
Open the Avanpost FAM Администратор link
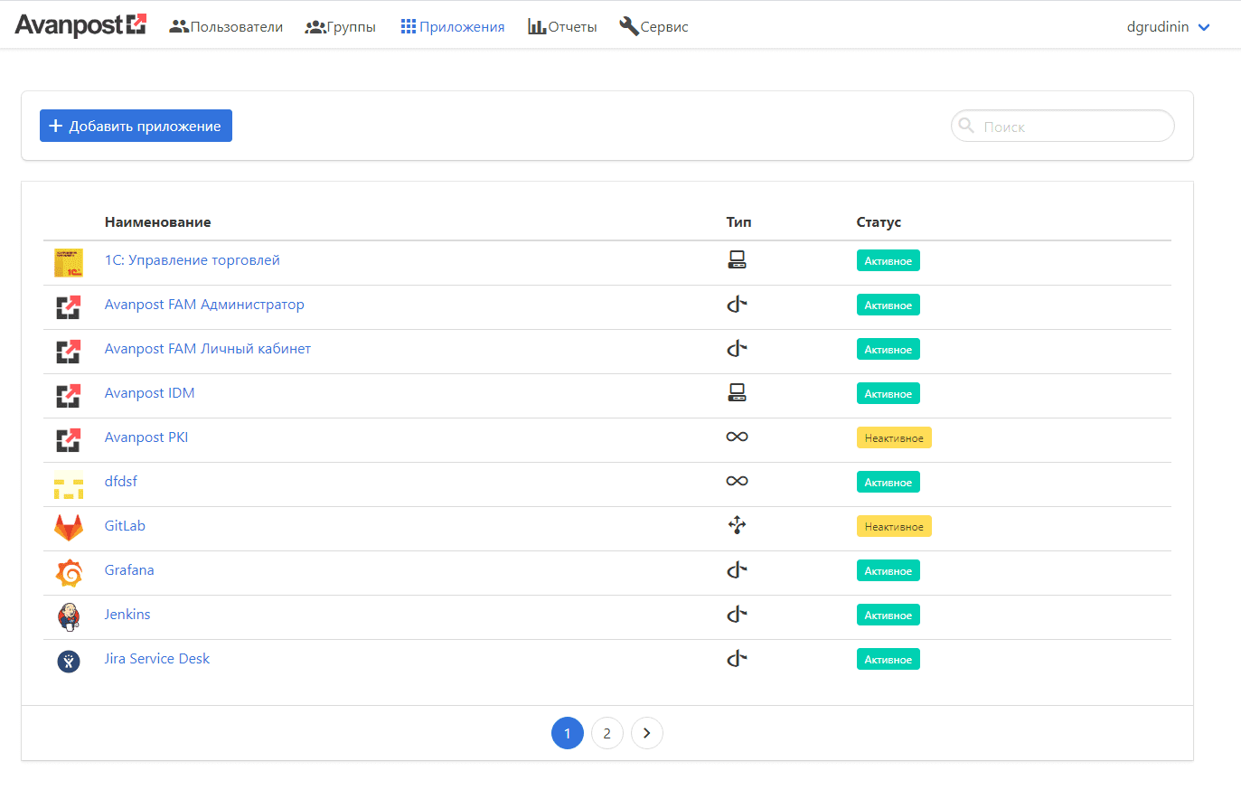(204, 305)
